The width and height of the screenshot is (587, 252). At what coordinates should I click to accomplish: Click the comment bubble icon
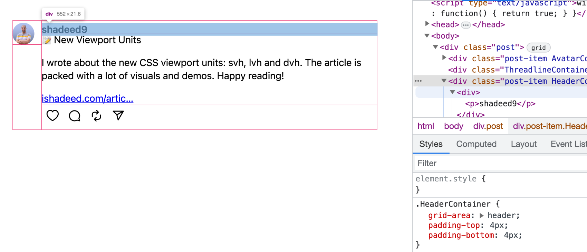(x=75, y=116)
